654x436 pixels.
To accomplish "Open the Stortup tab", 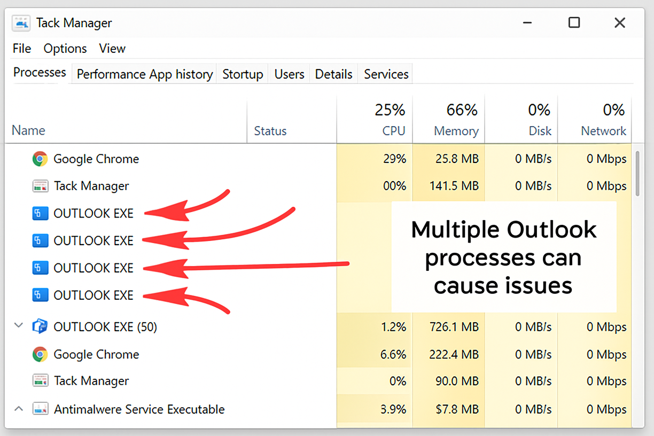I will pos(242,74).
